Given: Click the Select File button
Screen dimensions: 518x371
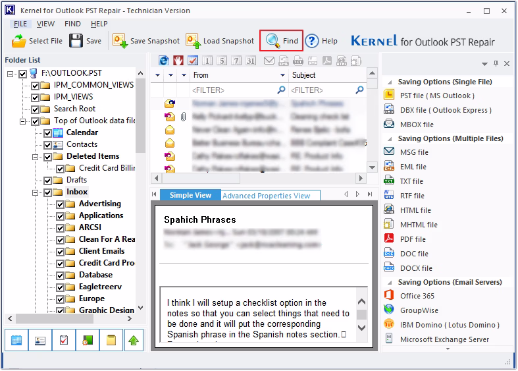Looking at the screenshot, I should pos(37,41).
